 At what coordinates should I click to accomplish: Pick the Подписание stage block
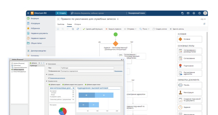pos(190,66)
